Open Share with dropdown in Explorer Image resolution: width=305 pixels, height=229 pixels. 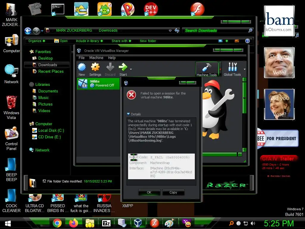point(122,41)
